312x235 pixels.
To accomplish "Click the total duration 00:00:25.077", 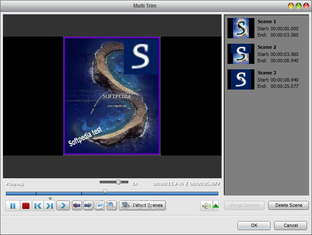I will tap(204, 183).
